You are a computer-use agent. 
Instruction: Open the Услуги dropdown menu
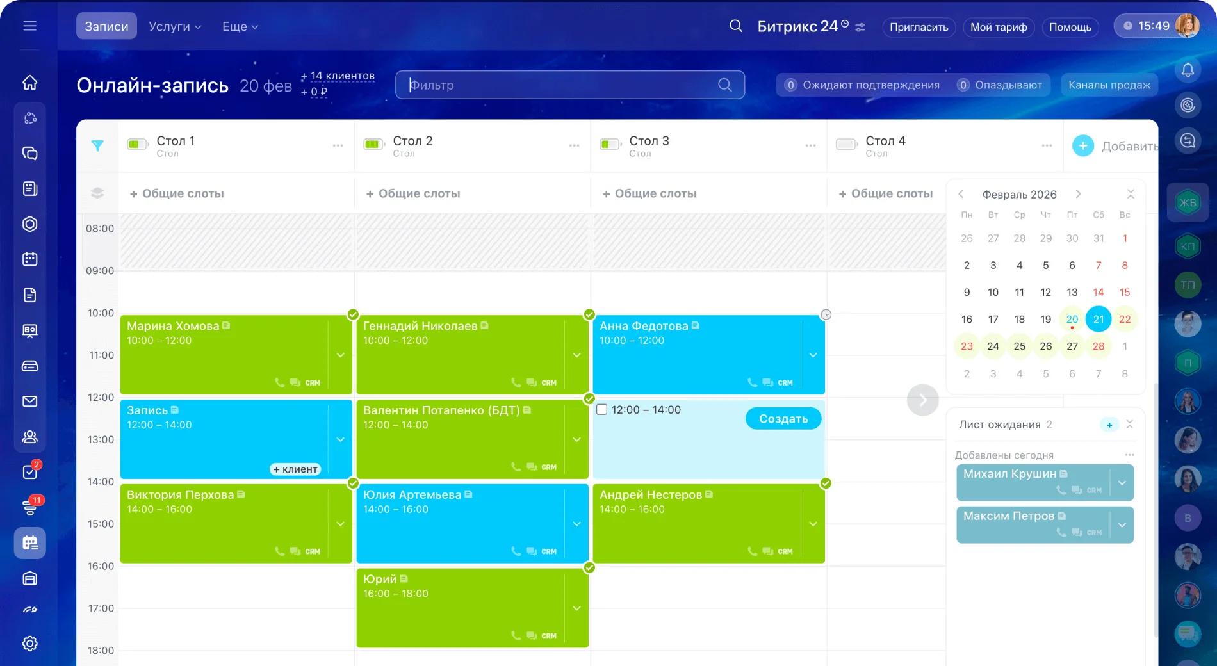(175, 26)
